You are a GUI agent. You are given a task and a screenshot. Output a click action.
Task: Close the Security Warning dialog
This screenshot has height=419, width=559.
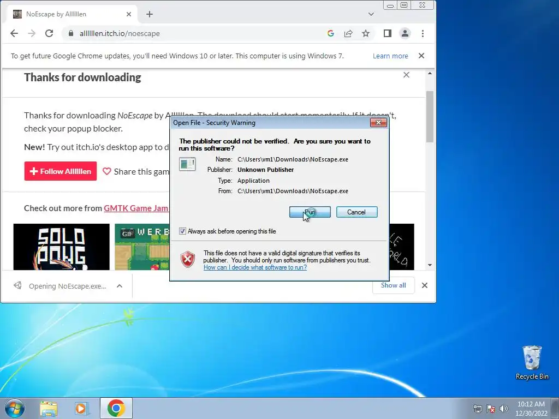[x=378, y=123]
